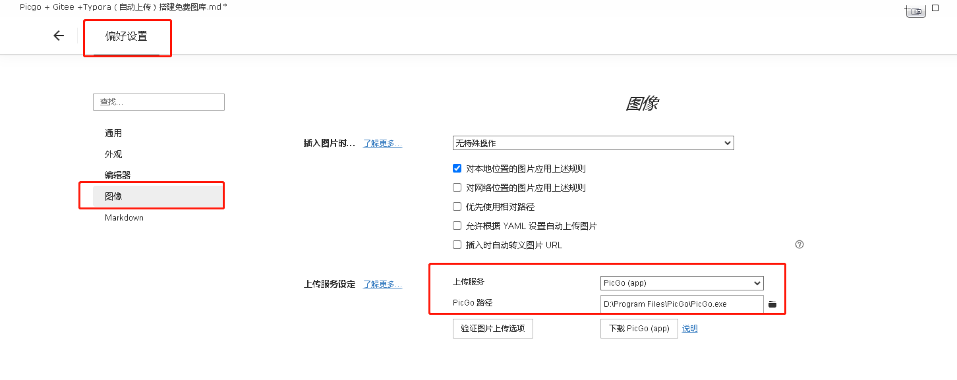The width and height of the screenshot is (957, 380).
Task: Click 验证图片上传选项 button
Action: [493, 329]
